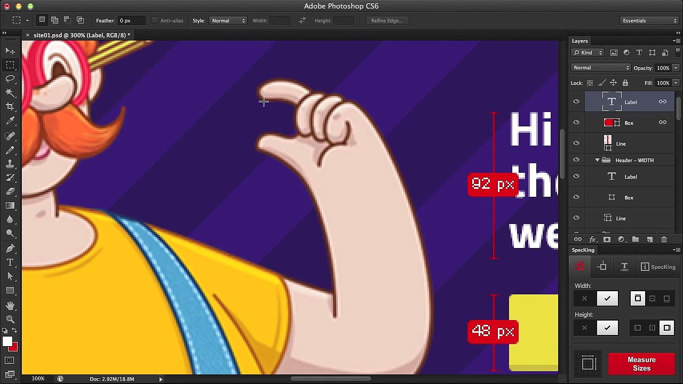
Task: Click Add to selection mode icon
Action: (x=54, y=20)
